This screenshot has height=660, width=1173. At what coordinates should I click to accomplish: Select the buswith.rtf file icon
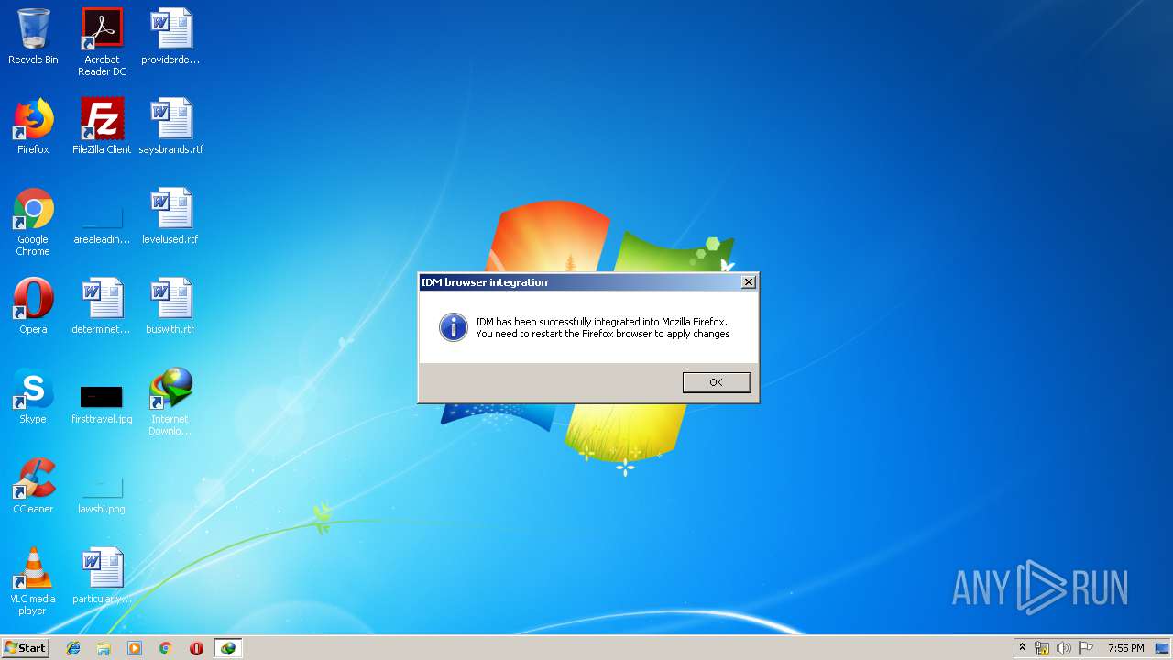click(x=170, y=307)
